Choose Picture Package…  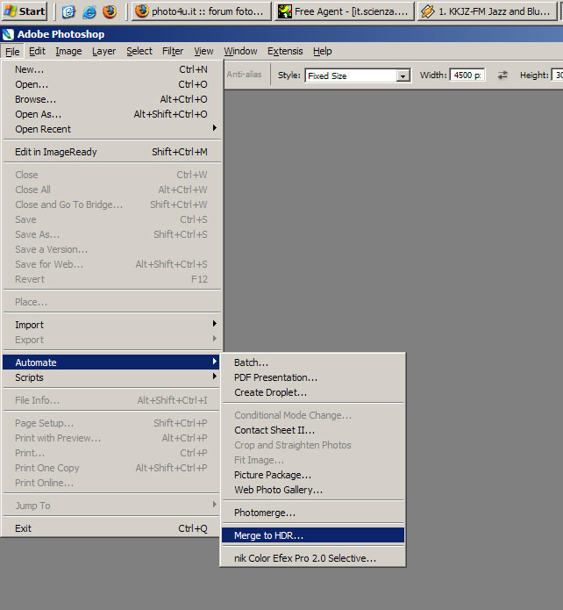point(313,475)
